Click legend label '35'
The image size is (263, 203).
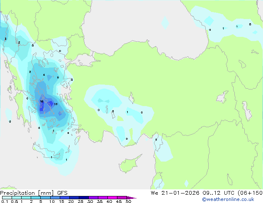(100, 201)
